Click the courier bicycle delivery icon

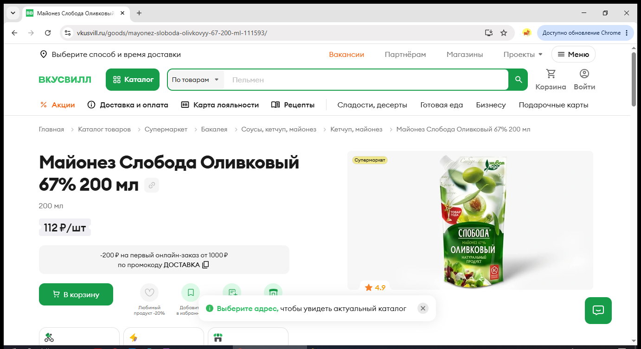49,337
